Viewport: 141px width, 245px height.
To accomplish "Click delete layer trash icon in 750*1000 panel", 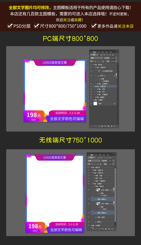I will [112, 229].
